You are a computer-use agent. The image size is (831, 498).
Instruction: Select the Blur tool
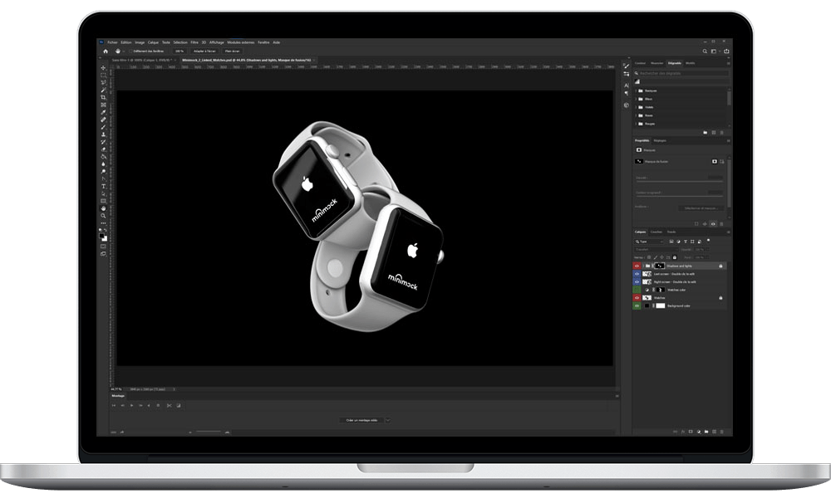pyautogui.click(x=103, y=164)
